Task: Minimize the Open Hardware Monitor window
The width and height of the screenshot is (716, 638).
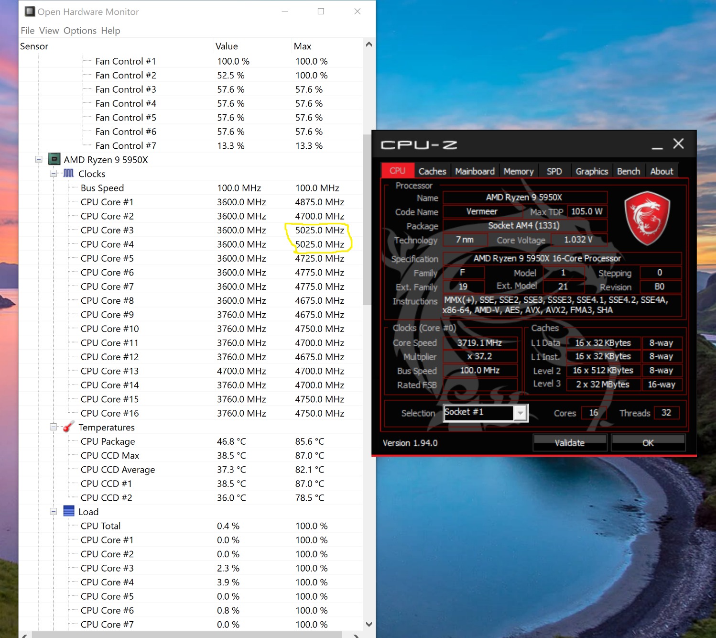Action: pyautogui.click(x=285, y=11)
